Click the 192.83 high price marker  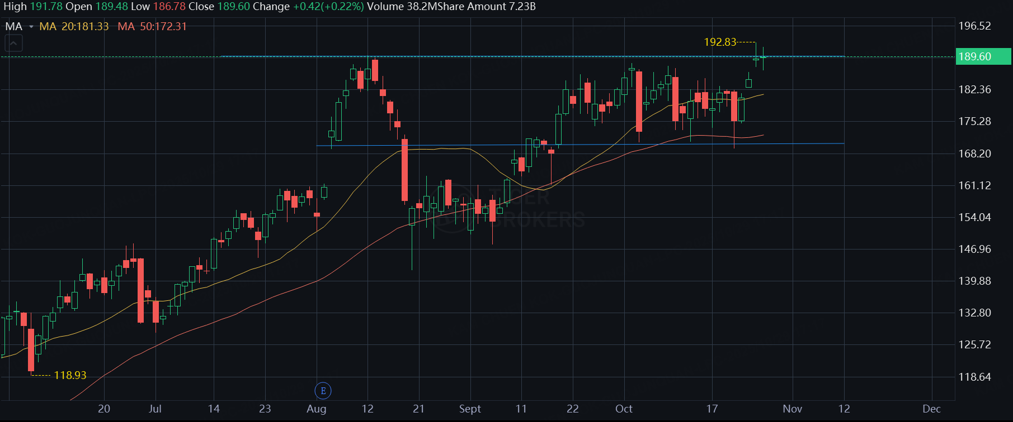720,42
